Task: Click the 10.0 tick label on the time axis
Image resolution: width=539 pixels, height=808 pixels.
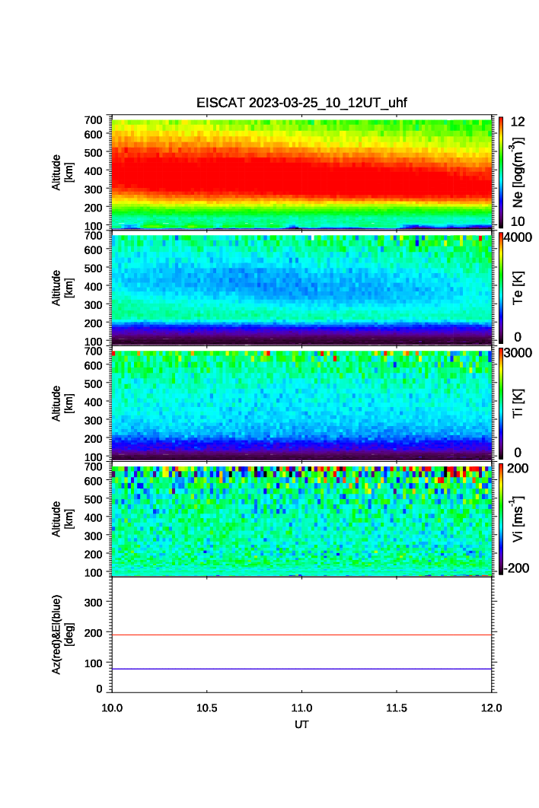Action: coord(113,708)
